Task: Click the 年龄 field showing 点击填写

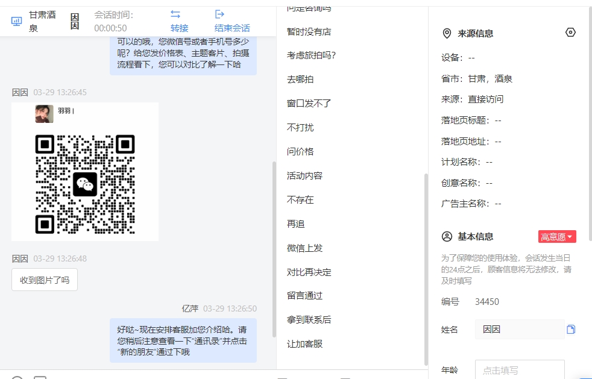Action: coord(520,369)
